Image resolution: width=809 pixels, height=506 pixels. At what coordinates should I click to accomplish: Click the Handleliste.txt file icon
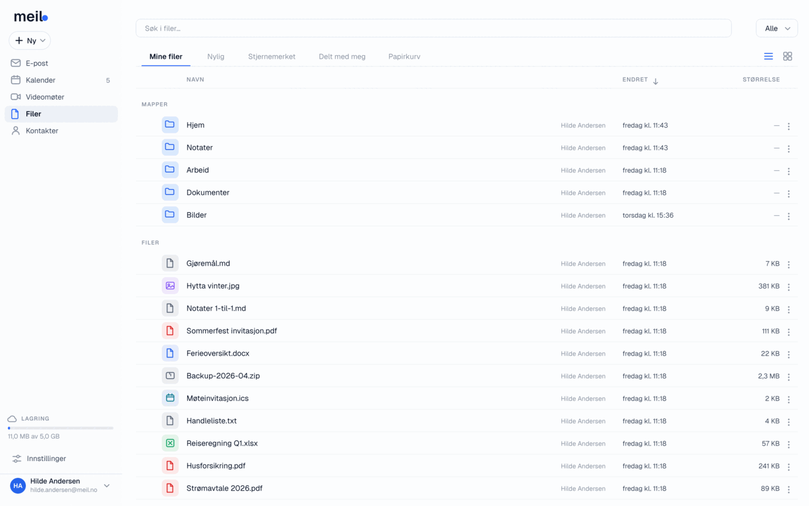[x=170, y=421]
